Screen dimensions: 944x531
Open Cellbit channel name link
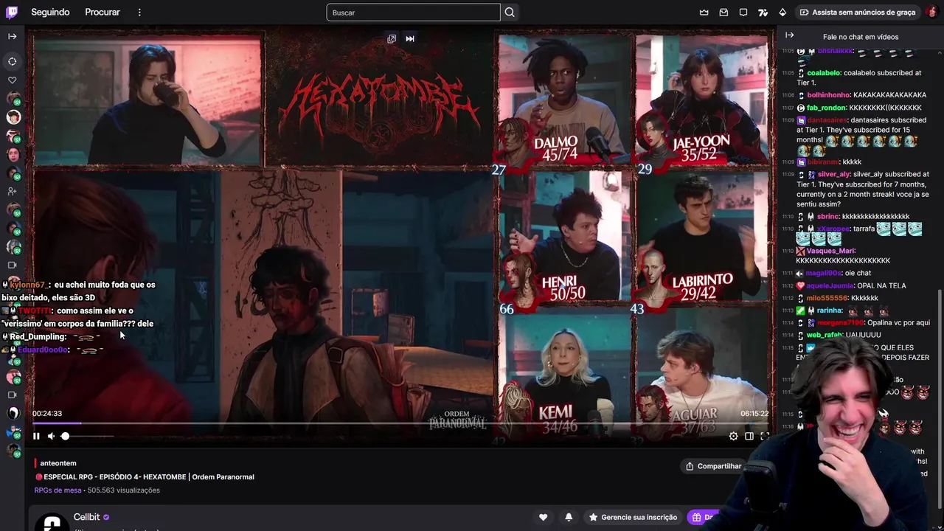(86, 517)
